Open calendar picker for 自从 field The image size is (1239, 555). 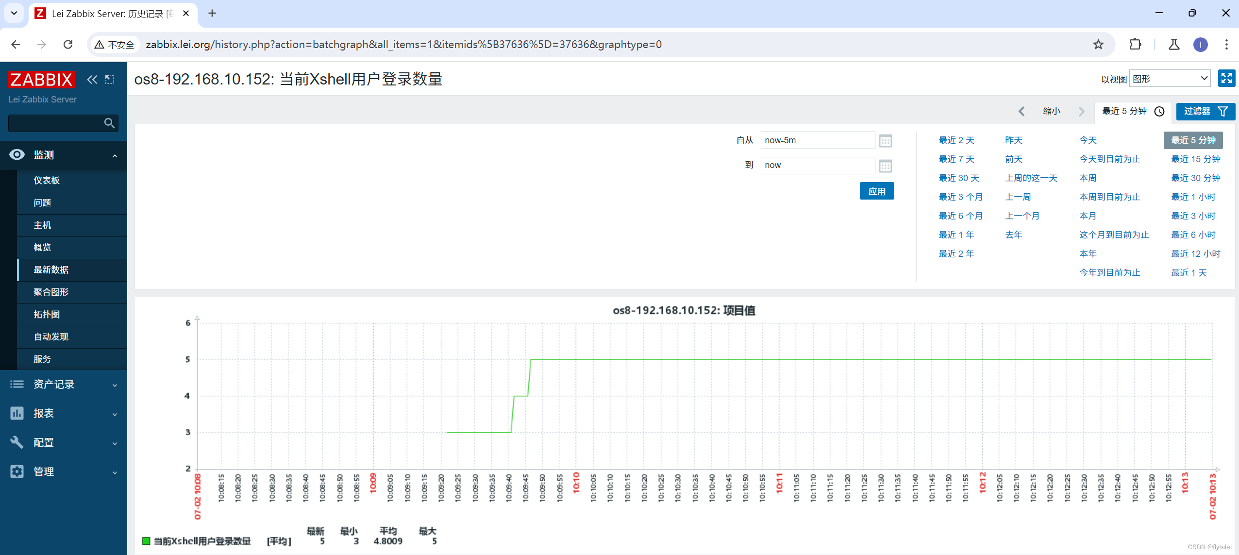tap(886, 141)
